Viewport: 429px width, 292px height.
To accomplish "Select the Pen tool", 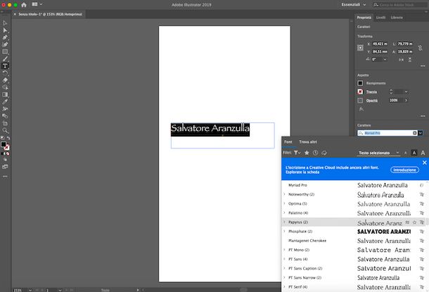I will (x=5, y=37).
